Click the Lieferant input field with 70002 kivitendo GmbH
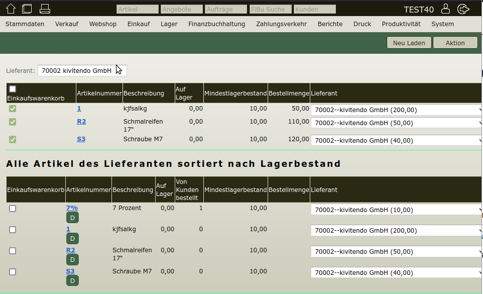 [82, 71]
